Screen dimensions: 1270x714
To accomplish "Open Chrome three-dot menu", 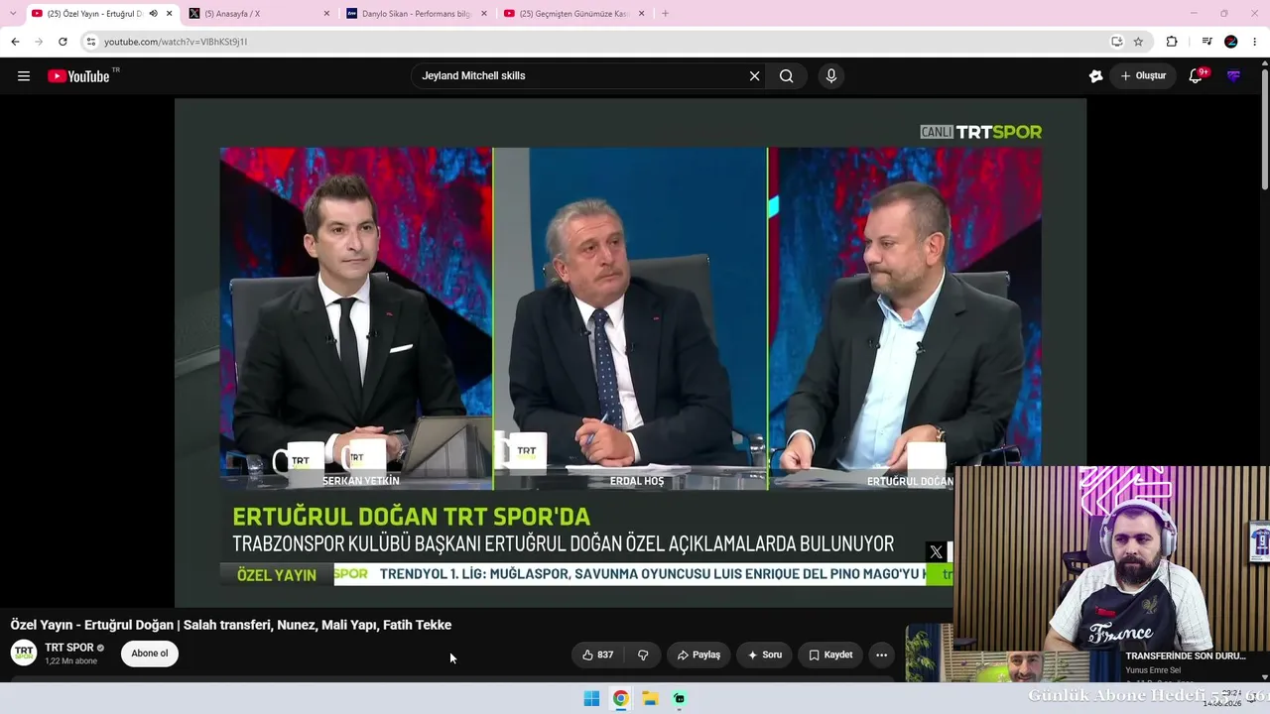I will pyautogui.click(x=1255, y=42).
